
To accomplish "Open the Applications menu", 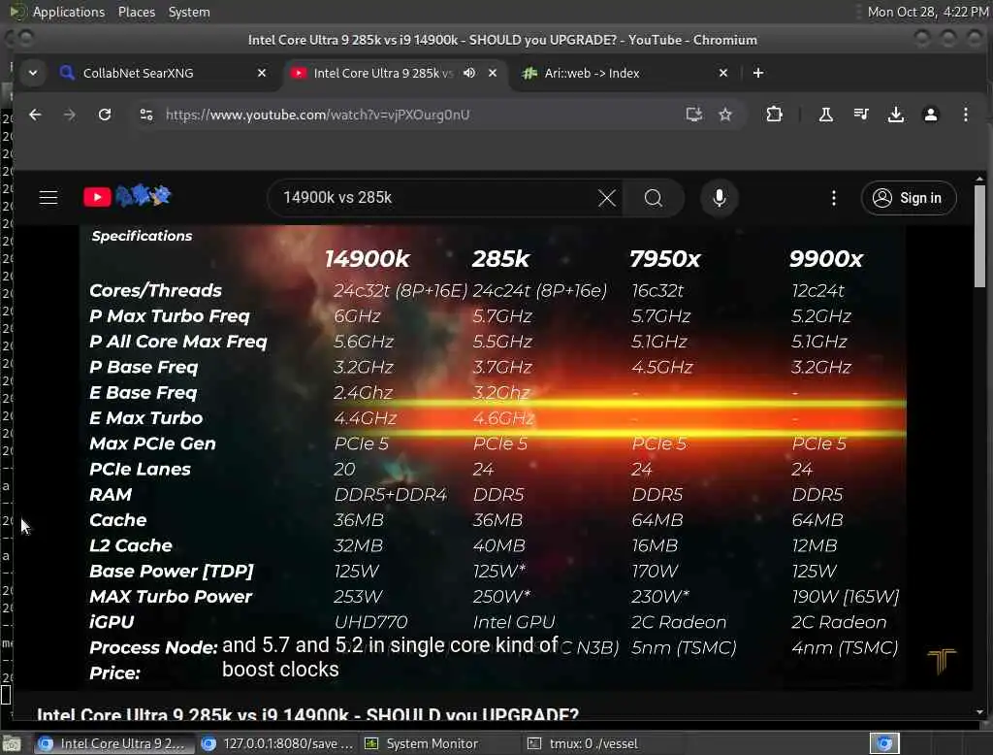I will pyautogui.click(x=69, y=12).
